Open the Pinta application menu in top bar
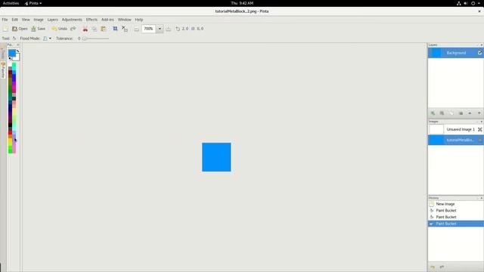This screenshot has height=272, width=484. click(x=33, y=3)
